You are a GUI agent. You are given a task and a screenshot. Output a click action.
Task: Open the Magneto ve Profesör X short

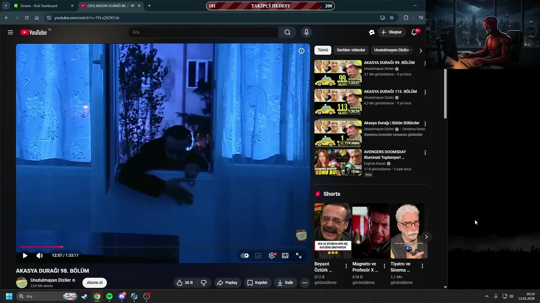tap(371, 231)
